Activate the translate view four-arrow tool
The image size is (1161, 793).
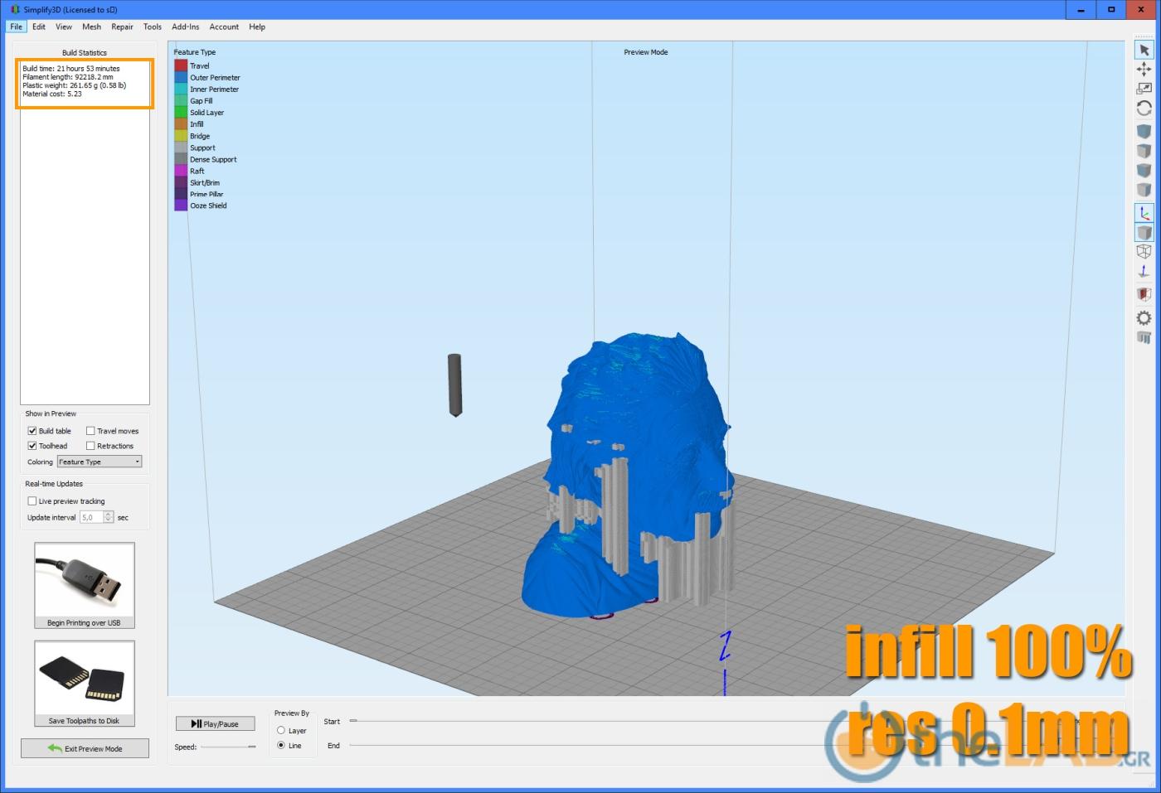click(1144, 69)
